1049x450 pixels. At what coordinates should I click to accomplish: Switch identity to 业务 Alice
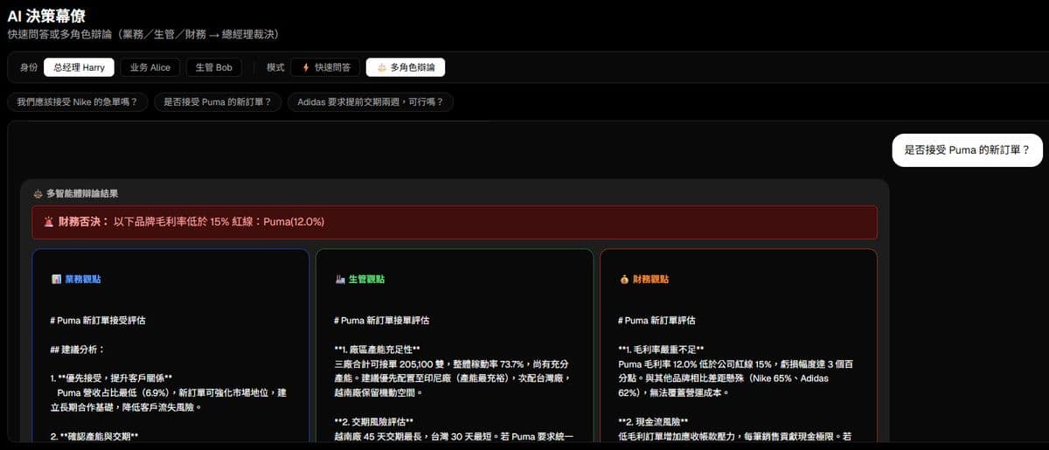coord(150,67)
